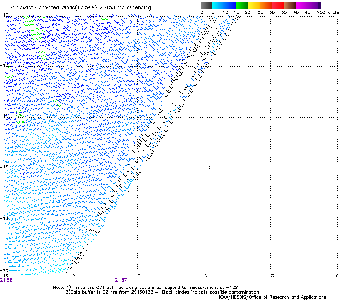The width and height of the screenshot is (341, 300).
Task: Click the legend label '10'
Action: coord(225,12)
